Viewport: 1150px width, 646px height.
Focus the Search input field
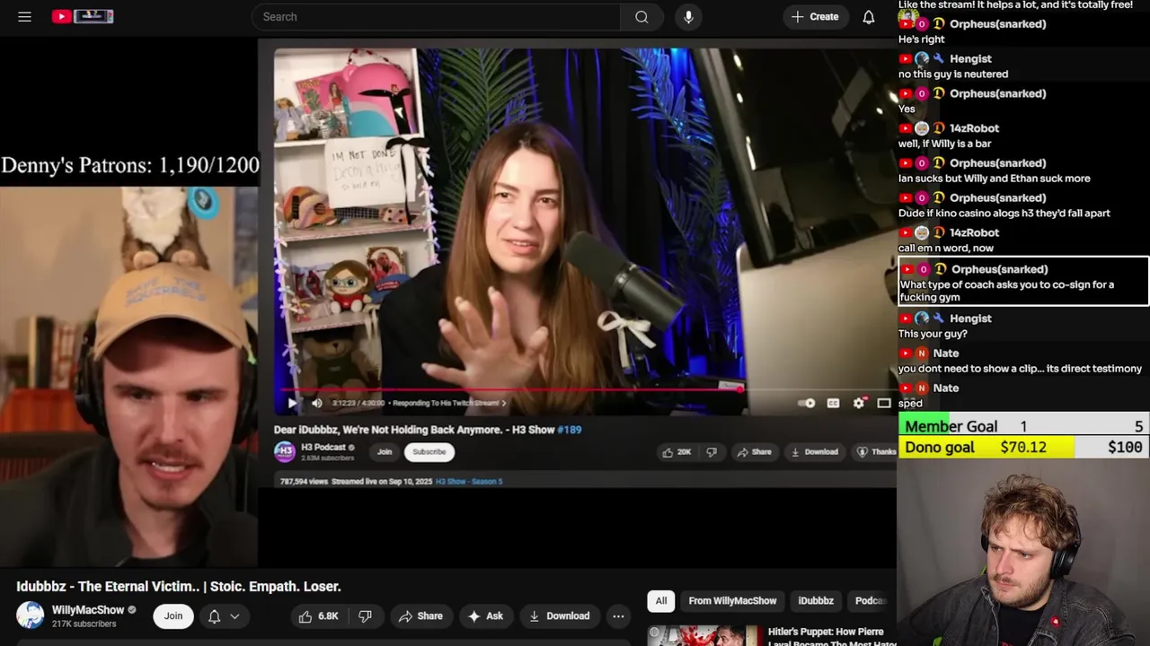[436, 17]
